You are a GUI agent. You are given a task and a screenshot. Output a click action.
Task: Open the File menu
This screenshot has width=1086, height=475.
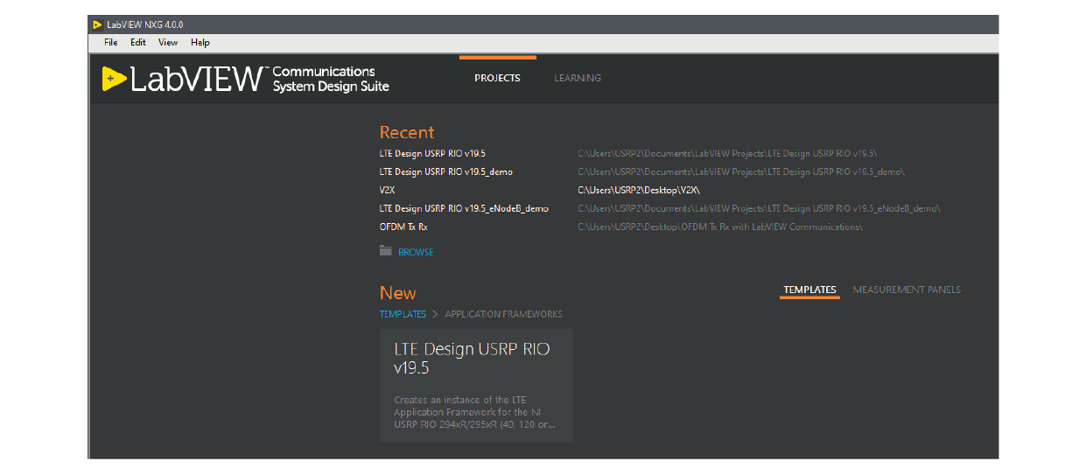[x=110, y=42]
